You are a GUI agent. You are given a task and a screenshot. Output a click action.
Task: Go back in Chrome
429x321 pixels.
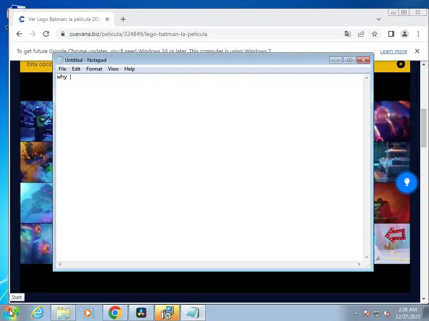[19, 34]
